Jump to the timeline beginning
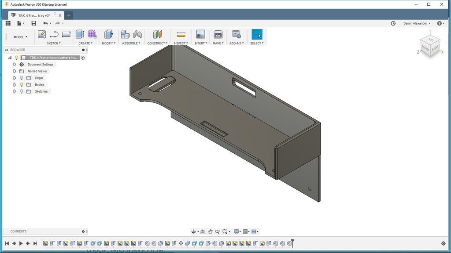 pyautogui.click(x=7, y=243)
